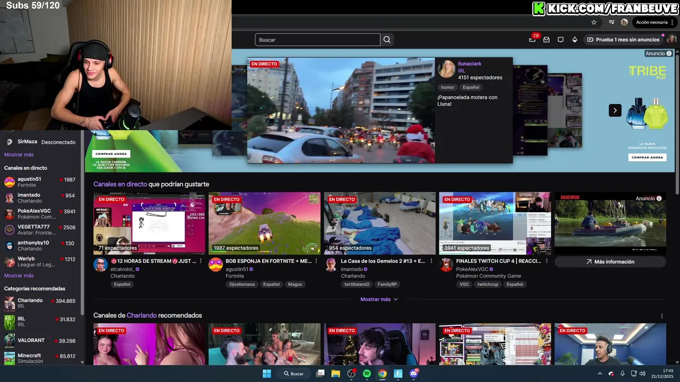Open Spotify from the taskbar
Viewport: 680px width, 382px height.
(x=367, y=374)
